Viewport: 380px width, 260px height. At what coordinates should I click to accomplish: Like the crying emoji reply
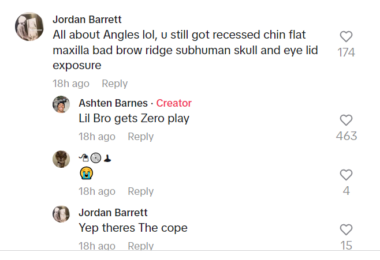(x=346, y=175)
